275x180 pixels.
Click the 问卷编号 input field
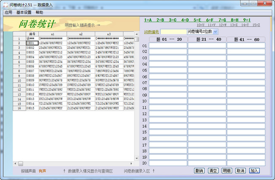pyautogui.click(x=173, y=32)
